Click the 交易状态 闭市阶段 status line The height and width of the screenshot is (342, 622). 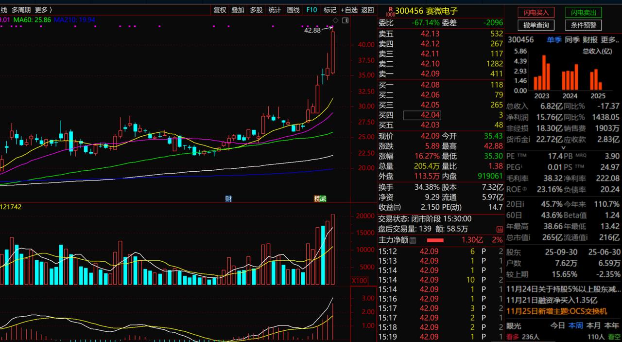[425, 219]
